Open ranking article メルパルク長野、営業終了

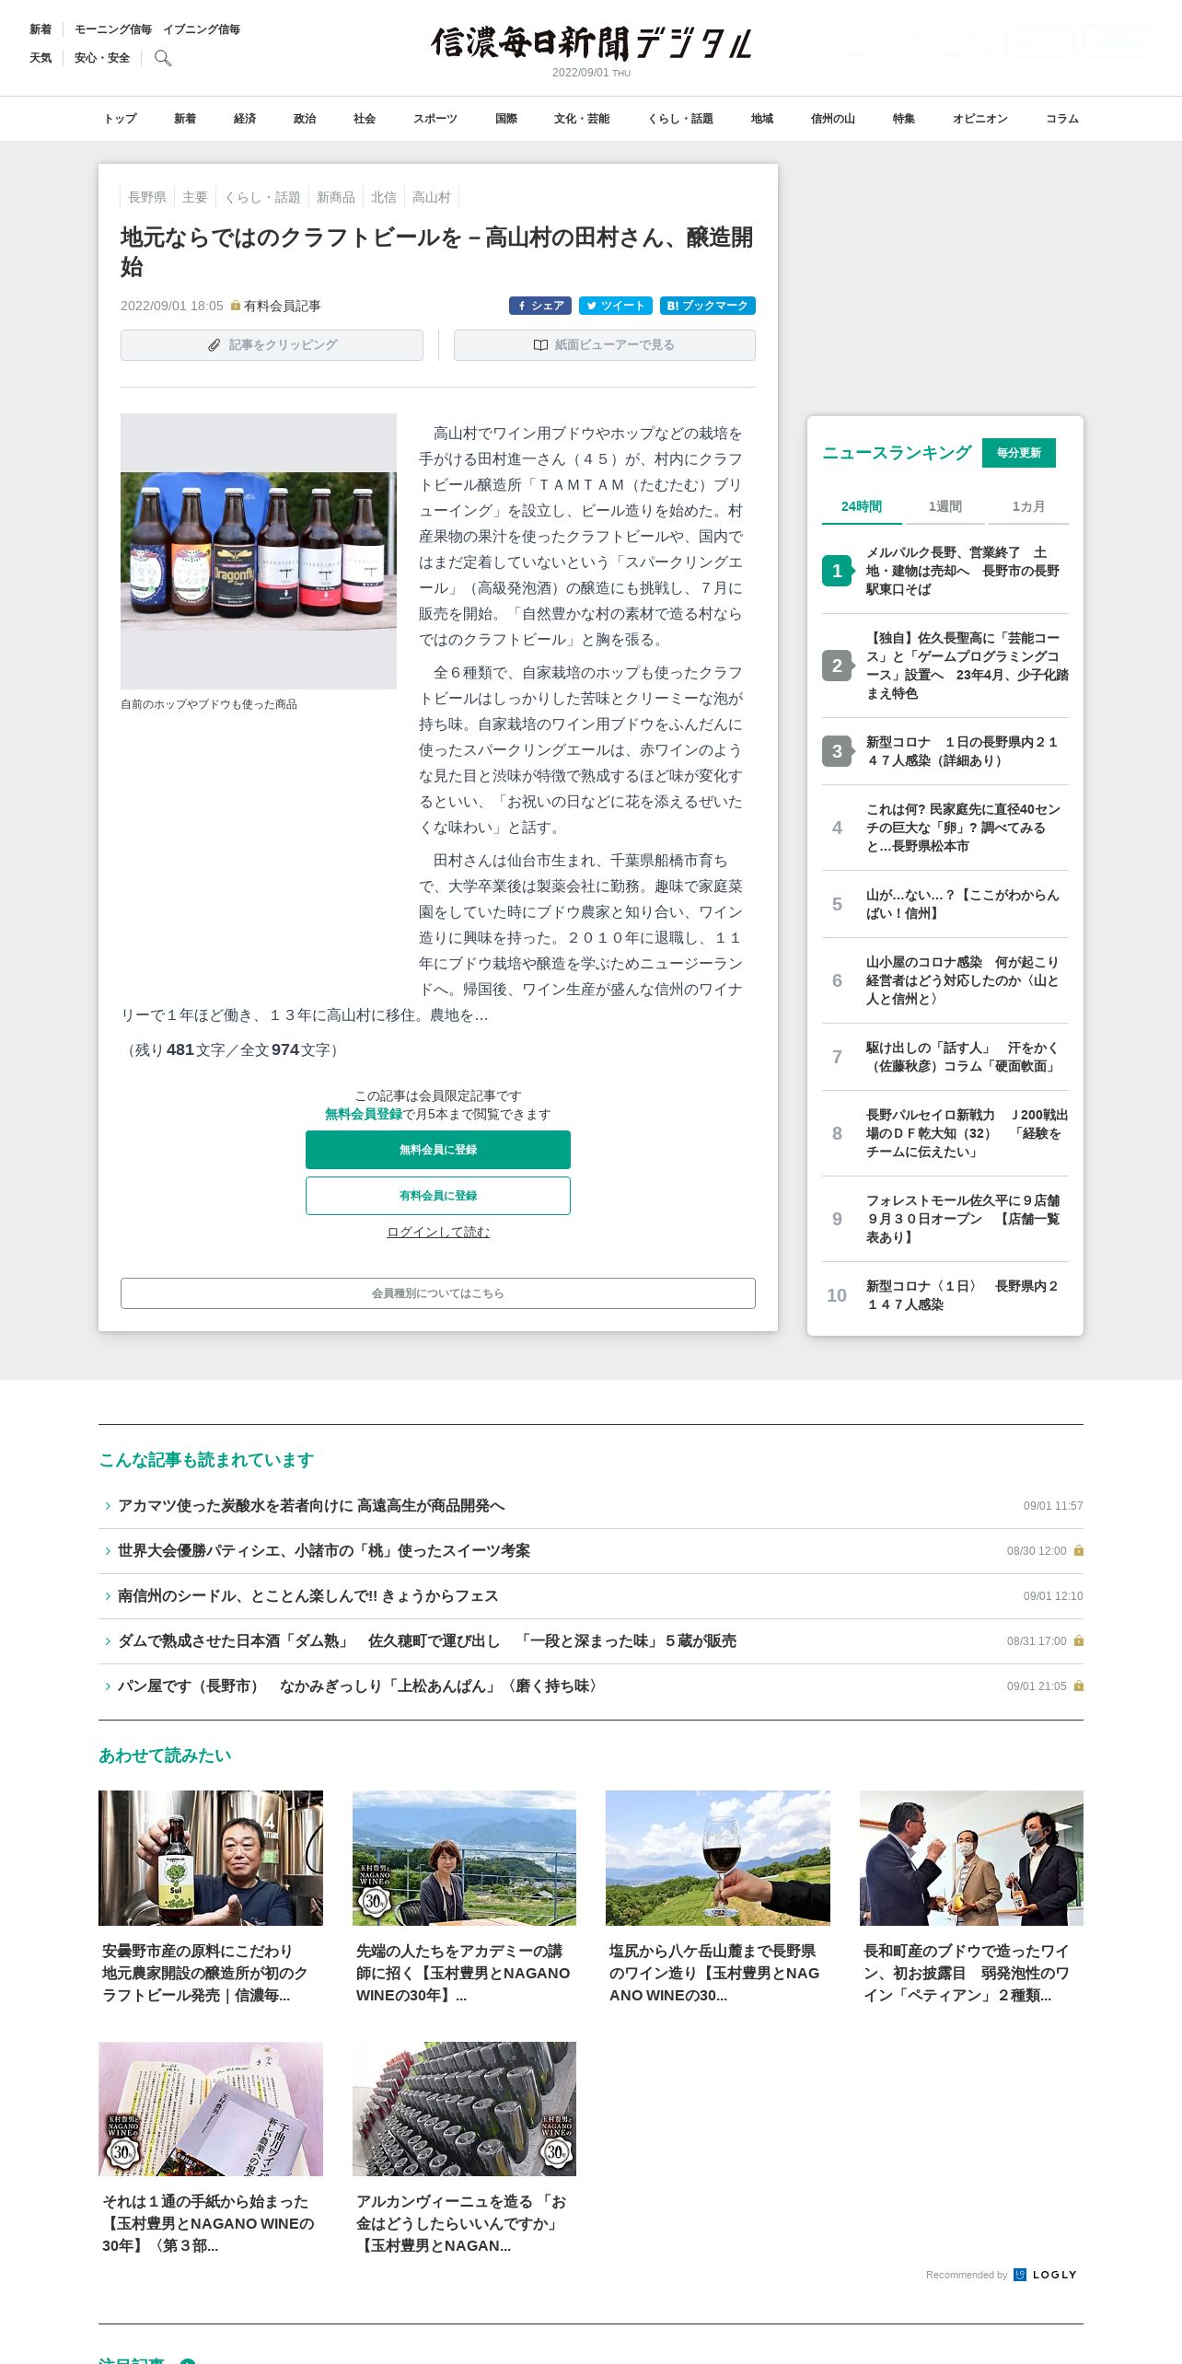click(963, 571)
